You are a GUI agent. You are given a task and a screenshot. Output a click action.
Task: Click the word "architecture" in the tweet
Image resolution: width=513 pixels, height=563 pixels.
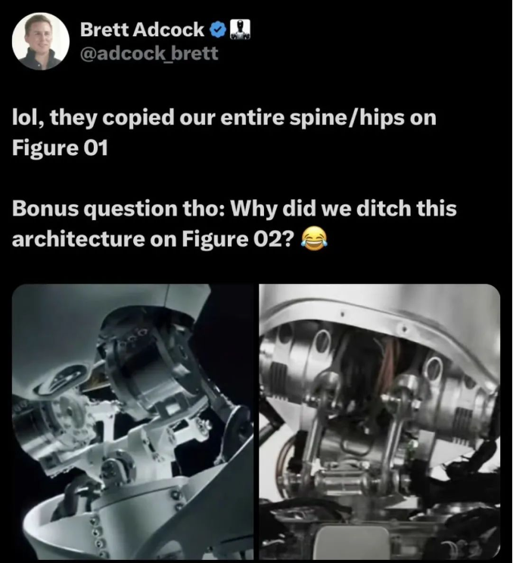(78, 239)
